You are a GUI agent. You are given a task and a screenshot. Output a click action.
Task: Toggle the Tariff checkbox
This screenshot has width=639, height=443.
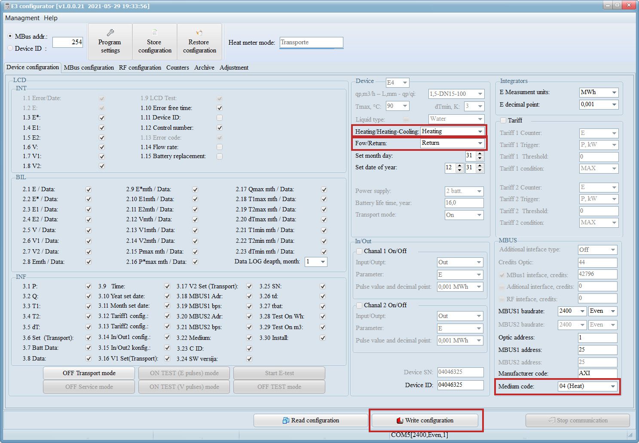503,120
